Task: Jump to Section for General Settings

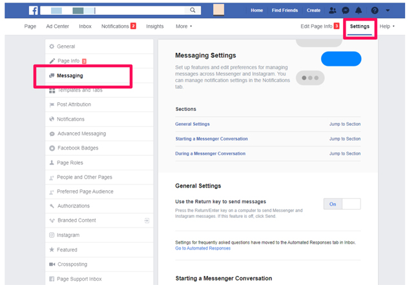Action: 345,124
